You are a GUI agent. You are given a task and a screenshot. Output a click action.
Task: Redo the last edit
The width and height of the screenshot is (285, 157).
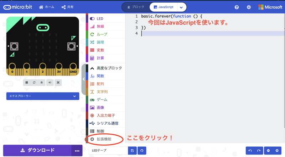(259, 151)
